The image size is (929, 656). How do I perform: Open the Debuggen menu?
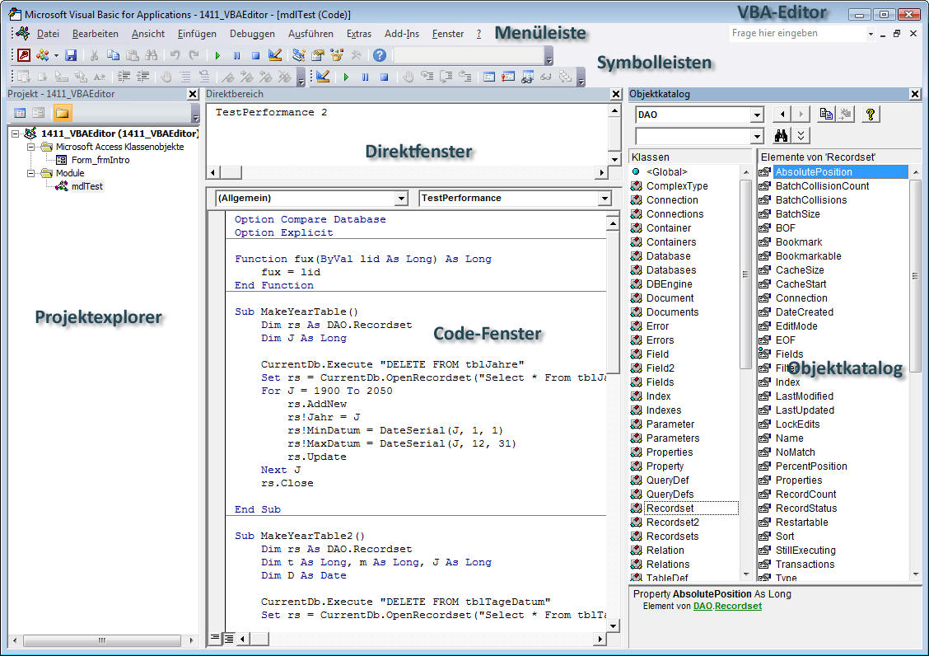tap(252, 34)
